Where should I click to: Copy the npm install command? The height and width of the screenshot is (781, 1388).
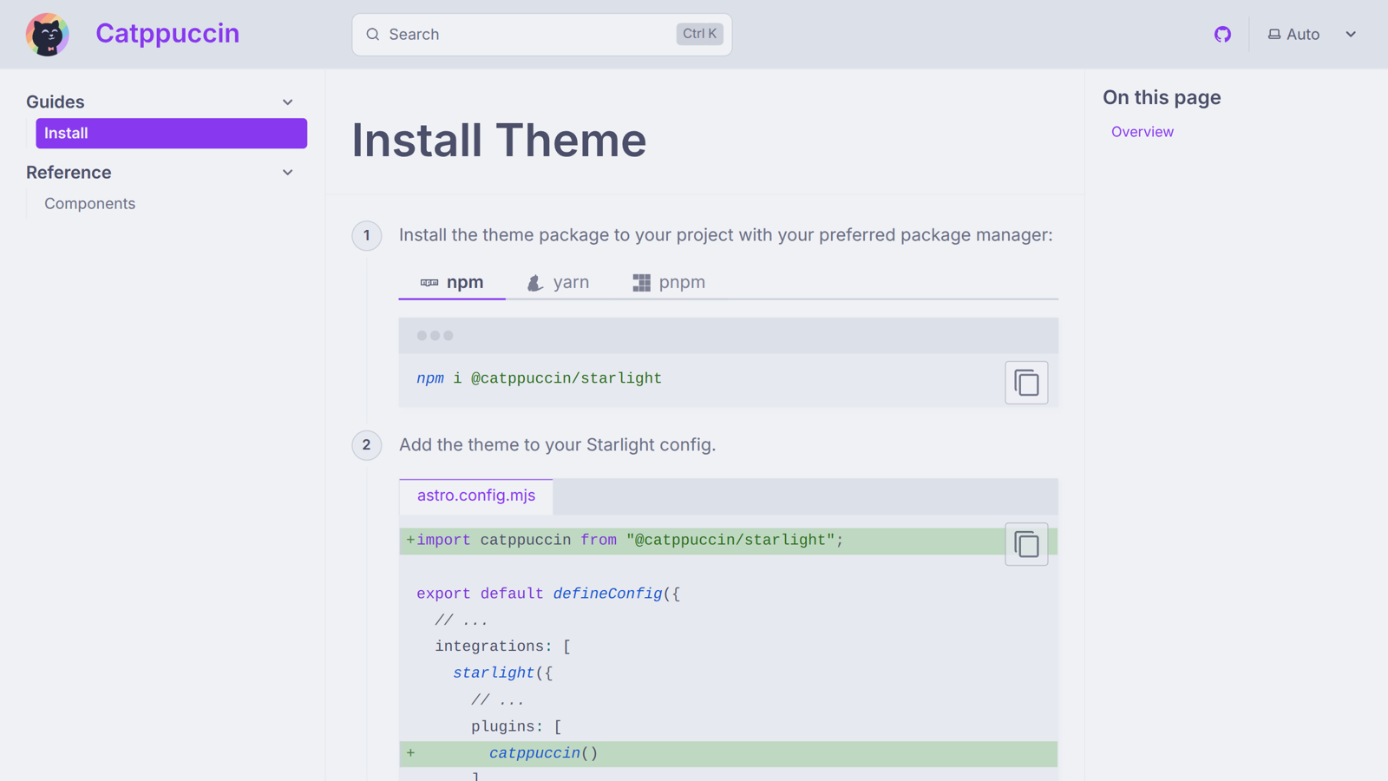click(x=1026, y=383)
